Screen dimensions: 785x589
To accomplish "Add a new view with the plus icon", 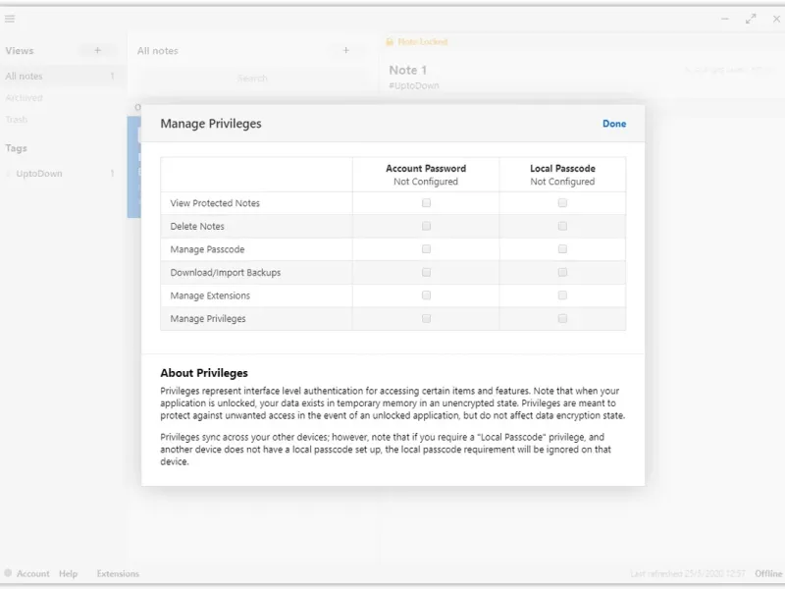I will click(97, 50).
